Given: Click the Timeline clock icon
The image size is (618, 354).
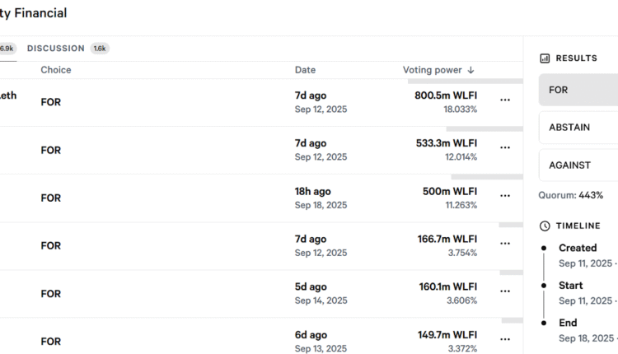Looking at the screenshot, I should point(545,226).
